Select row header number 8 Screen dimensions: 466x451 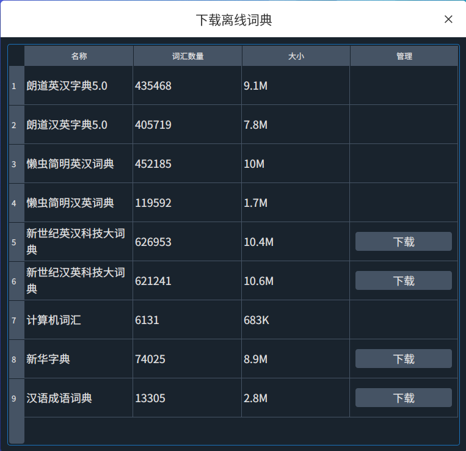tap(16, 359)
